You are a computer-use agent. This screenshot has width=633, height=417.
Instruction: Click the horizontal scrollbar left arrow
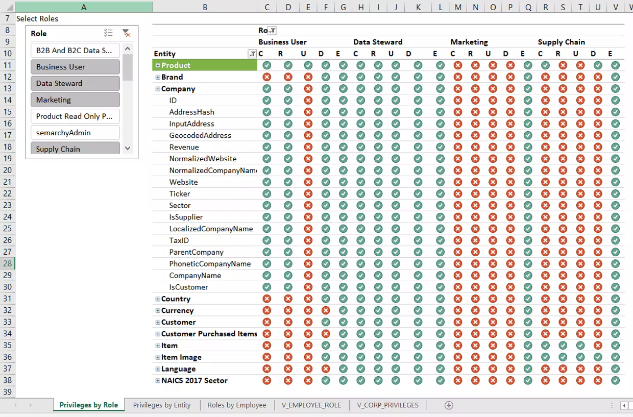point(624,405)
